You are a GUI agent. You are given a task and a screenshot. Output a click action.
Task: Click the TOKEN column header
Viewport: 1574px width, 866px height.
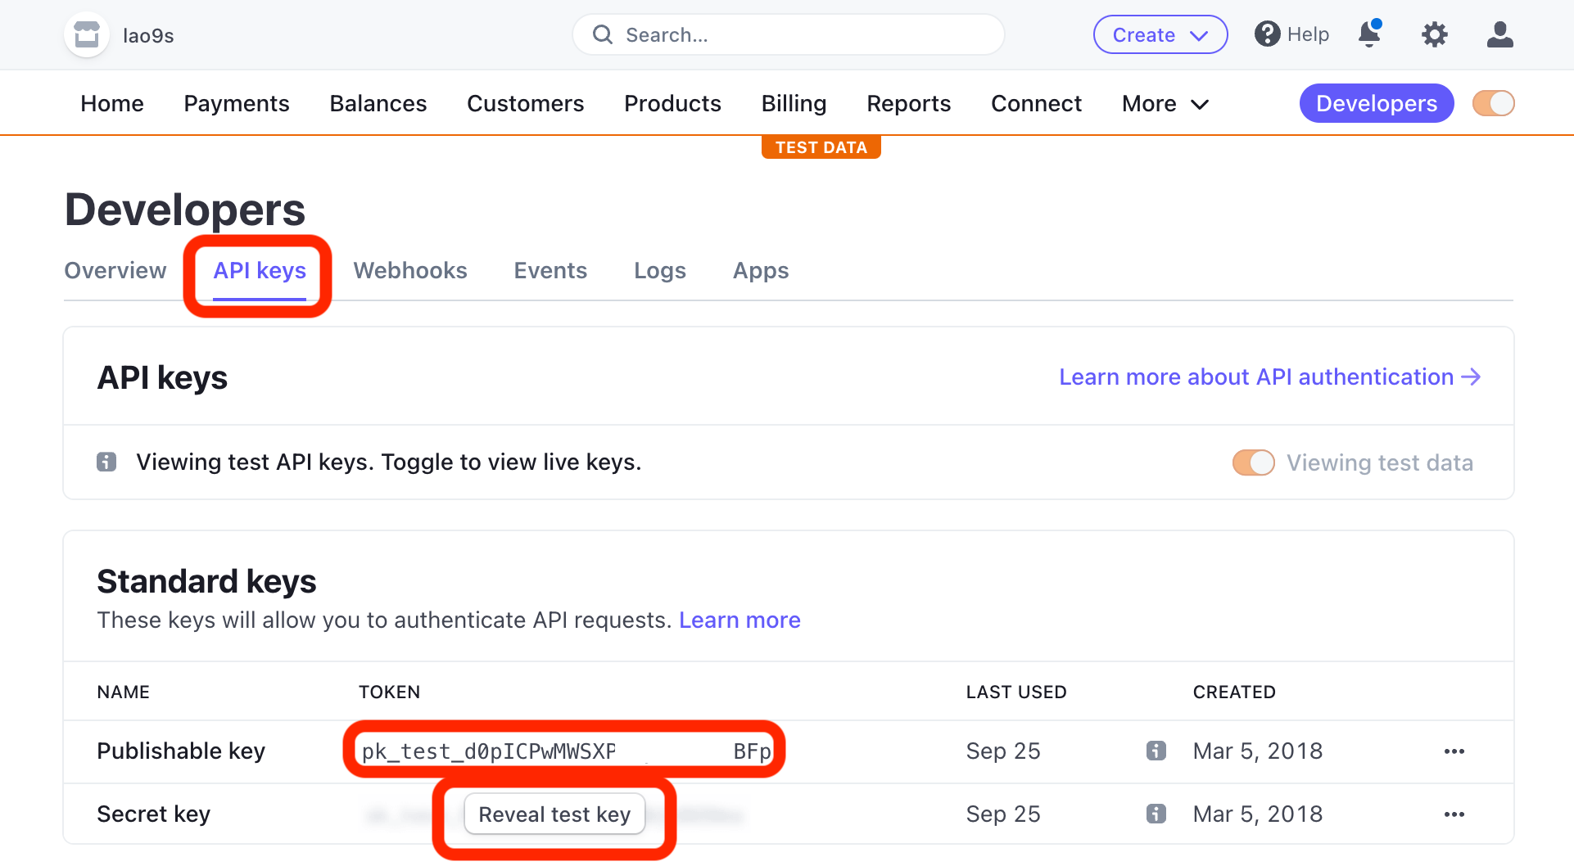click(x=389, y=692)
